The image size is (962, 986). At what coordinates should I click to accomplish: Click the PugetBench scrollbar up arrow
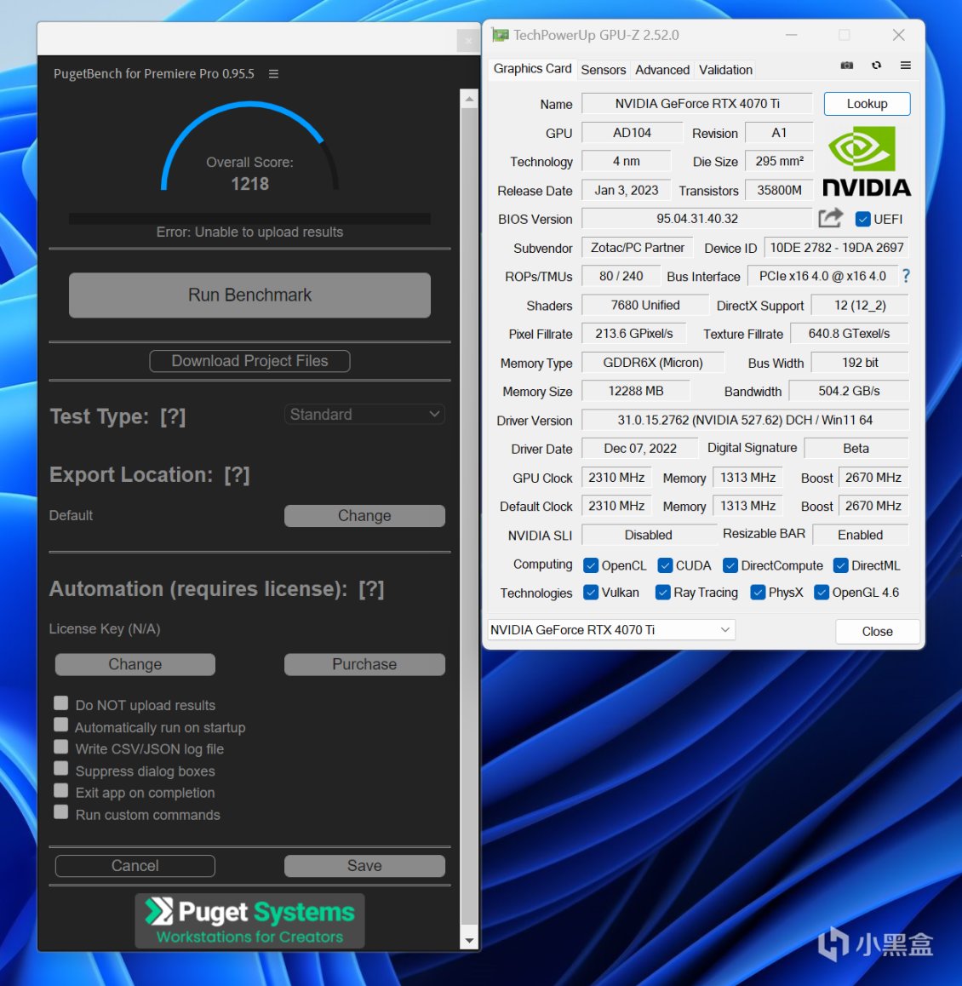[469, 99]
